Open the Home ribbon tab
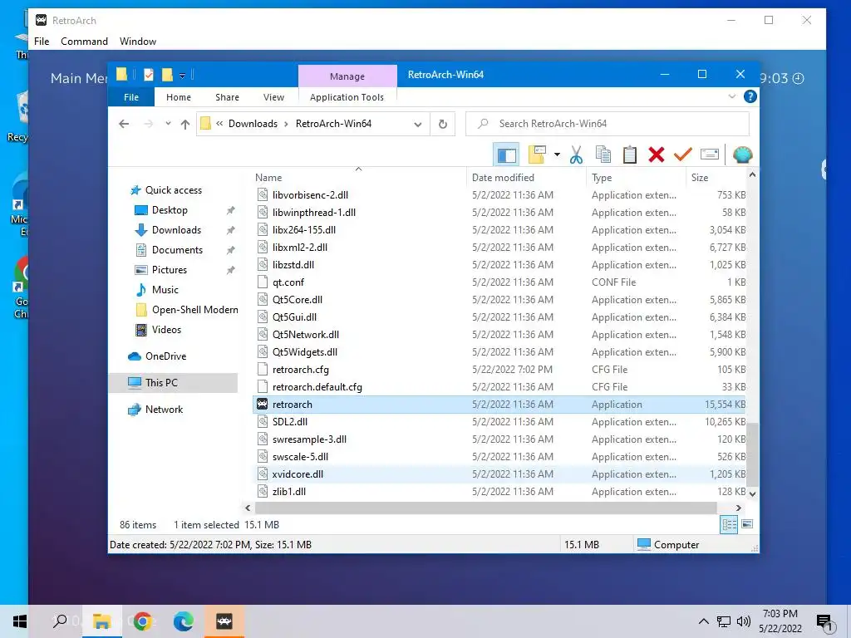This screenshot has height=638, width=851. coord(179,97)
